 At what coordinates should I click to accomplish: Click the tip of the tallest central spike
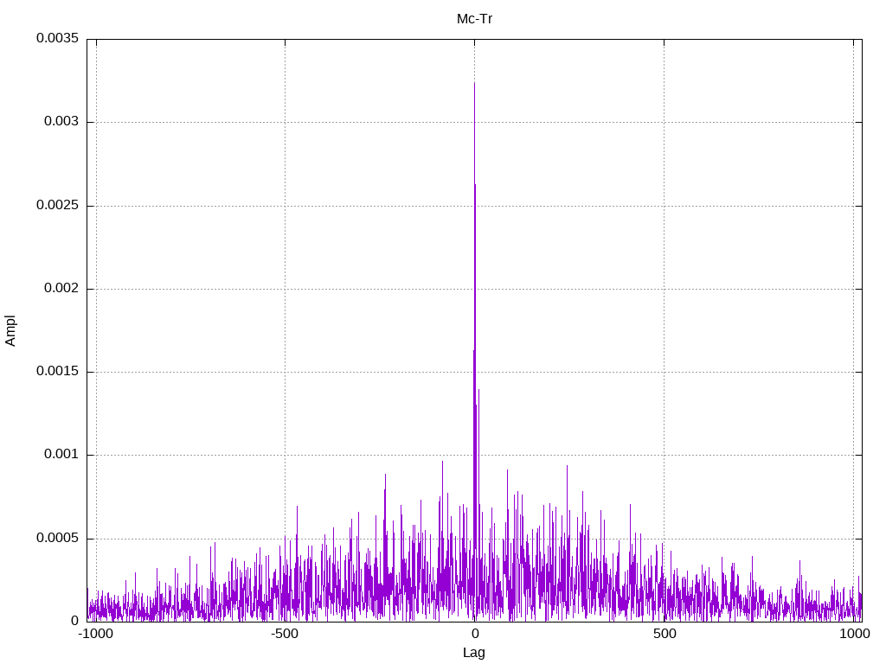474,83
